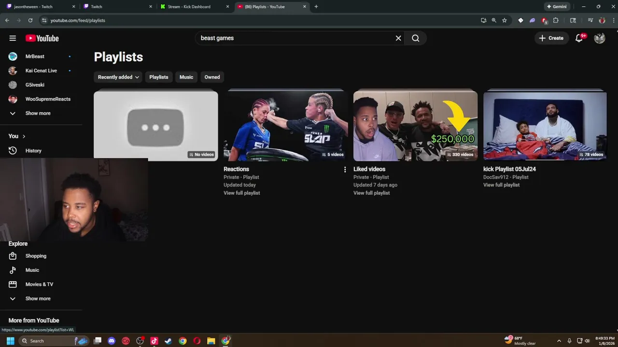This screenshot has height=347, width=618.
Task: Open YouTube notifications bell
Action: point(579,38)
